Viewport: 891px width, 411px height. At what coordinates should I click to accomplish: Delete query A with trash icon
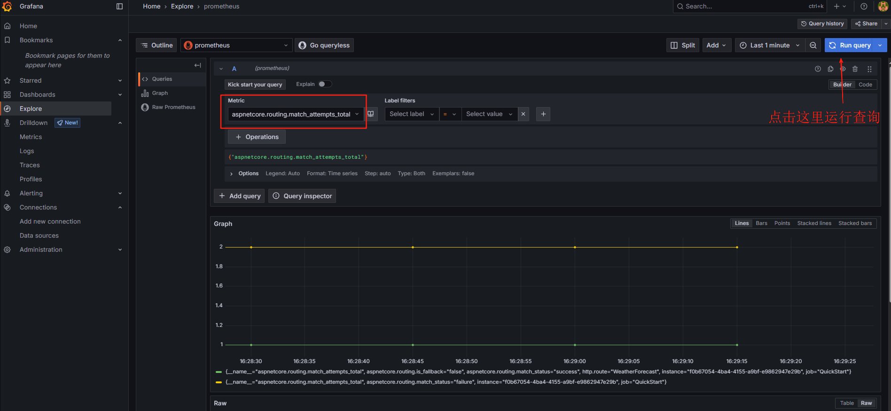point(855,69)
